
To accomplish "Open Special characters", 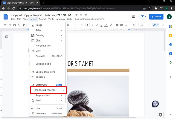I will pos(47,72).
